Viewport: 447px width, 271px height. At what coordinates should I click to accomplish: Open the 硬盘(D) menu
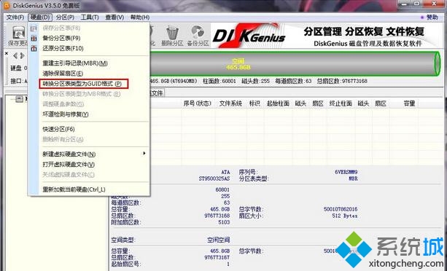[40, 17]
